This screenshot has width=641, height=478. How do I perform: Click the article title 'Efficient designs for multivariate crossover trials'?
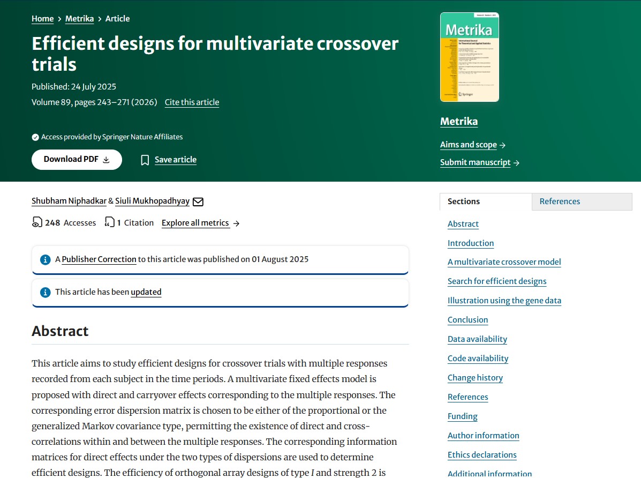coord(215,54)
